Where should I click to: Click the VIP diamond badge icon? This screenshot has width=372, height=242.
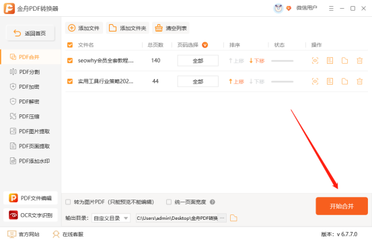click(289, 9)
